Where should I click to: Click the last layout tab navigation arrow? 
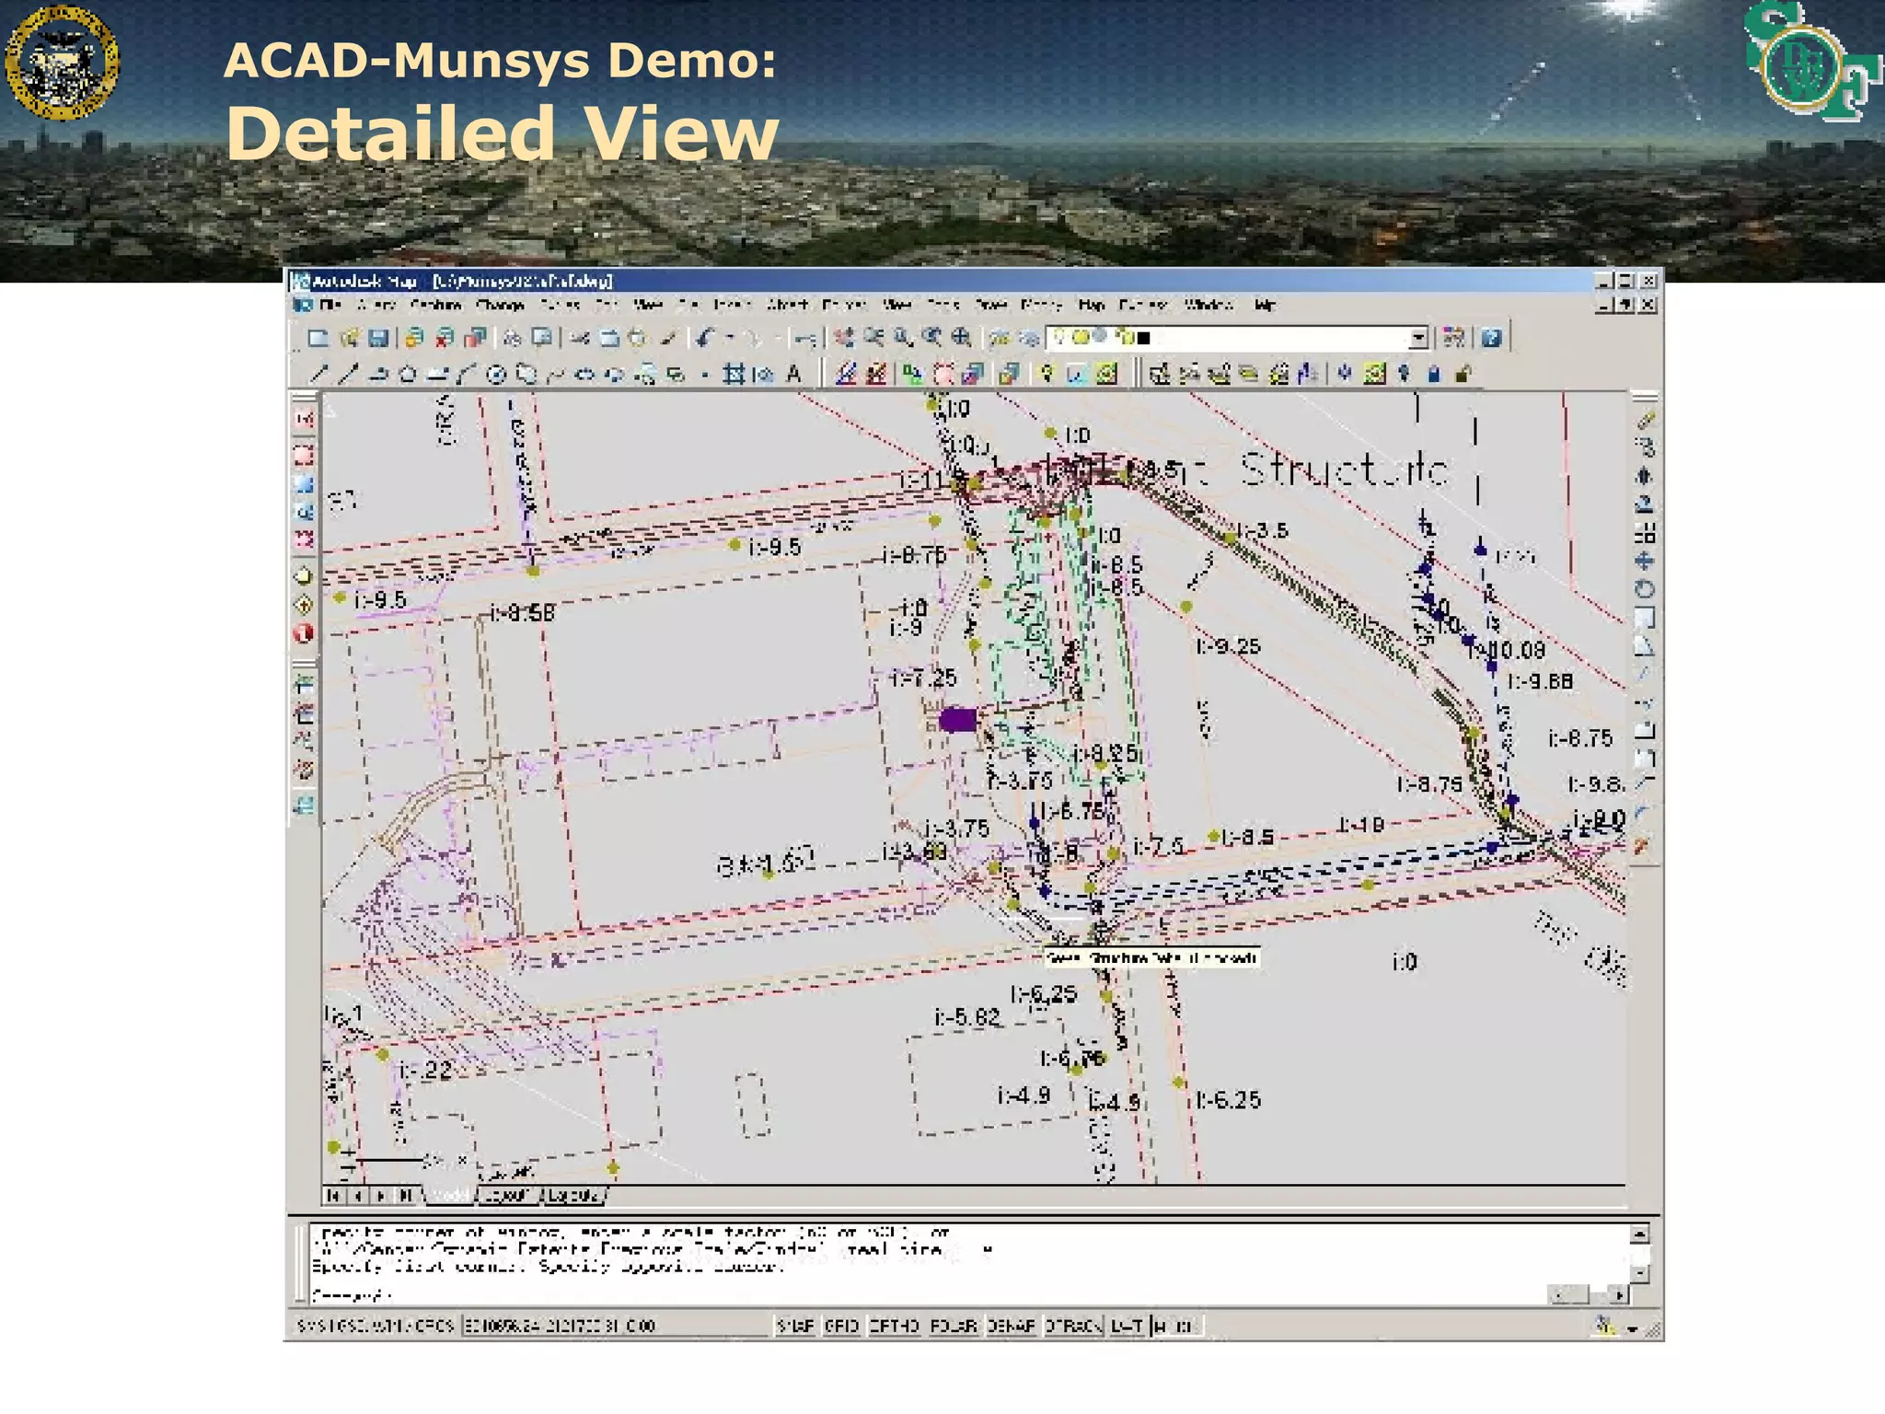(x=405, y=1195)
